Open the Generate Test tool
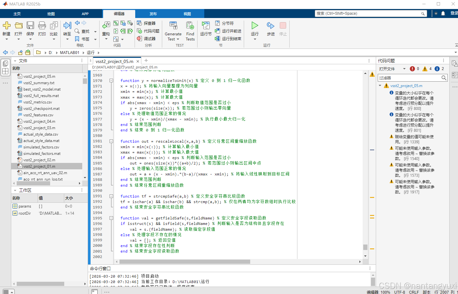The width and height of the screenshot is (458, 294). (173, 26)
